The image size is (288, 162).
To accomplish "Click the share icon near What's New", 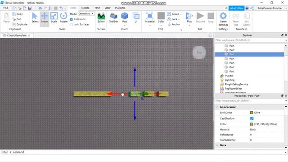I will coord(252,8).
